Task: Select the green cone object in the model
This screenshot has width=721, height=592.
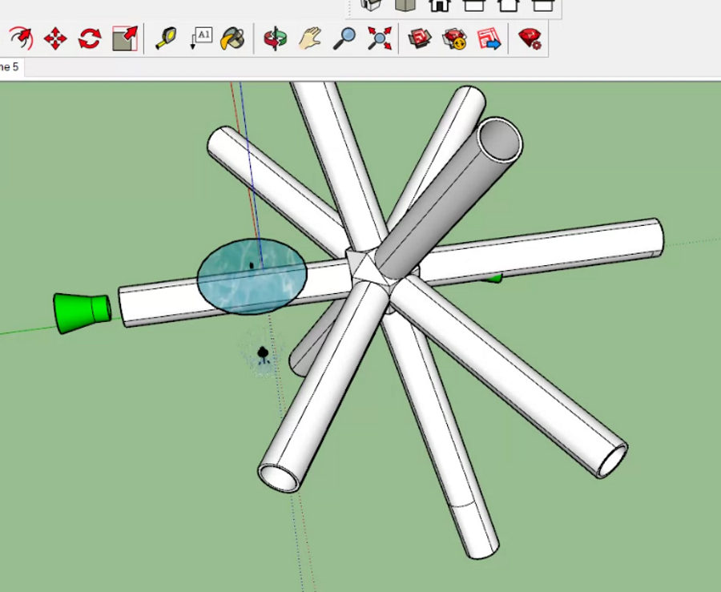Action: click(82, 312)
